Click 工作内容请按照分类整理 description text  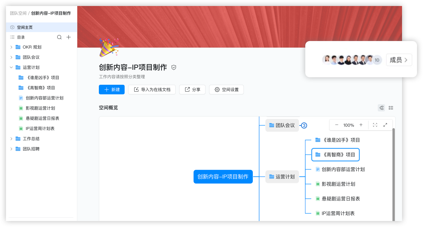coord(122,77)
